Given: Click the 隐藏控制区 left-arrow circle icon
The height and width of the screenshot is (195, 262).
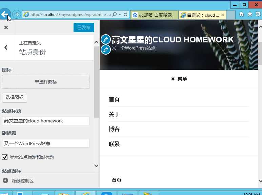Looking at the screenshot, I should pos(5,180).
